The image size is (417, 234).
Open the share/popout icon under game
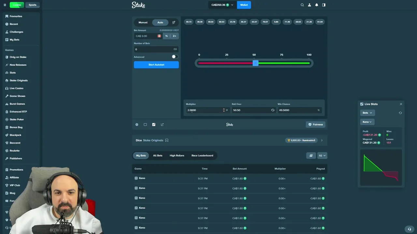pyautogui.click(x=162, y=124)
